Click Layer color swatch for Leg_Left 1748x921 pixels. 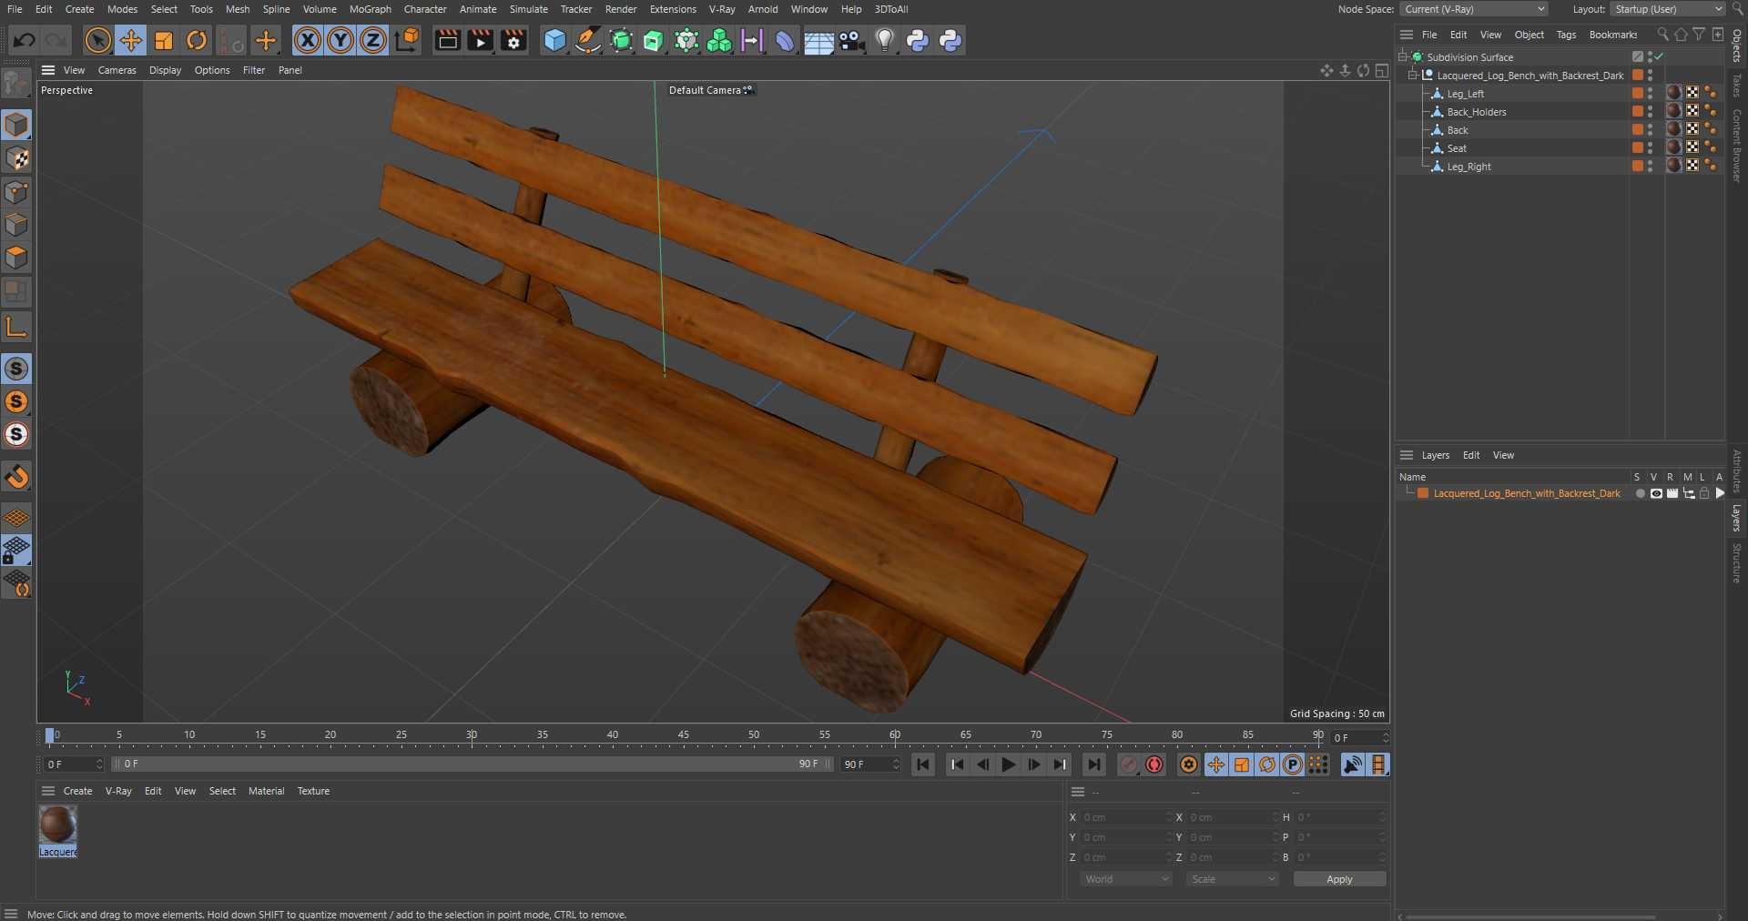click(1637, 94)
